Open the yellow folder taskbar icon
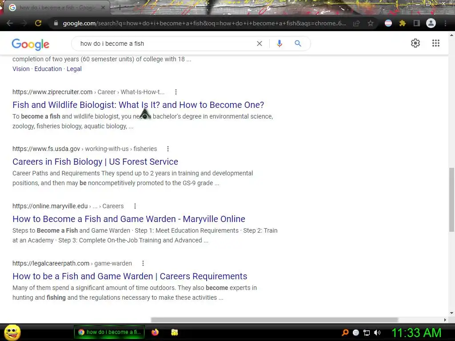Viewport: 455px width, 341px height. coord(174,332)
